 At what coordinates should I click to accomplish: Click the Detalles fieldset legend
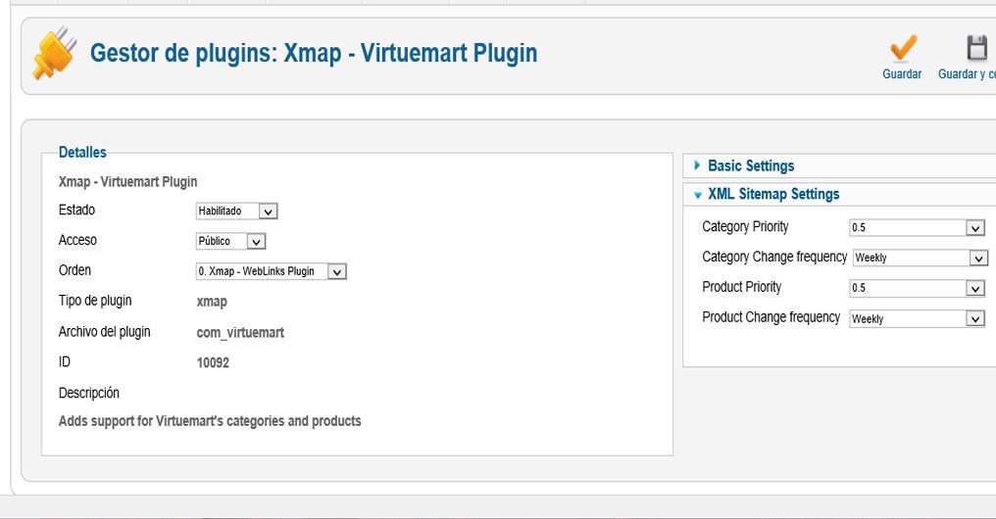[82, 153]
